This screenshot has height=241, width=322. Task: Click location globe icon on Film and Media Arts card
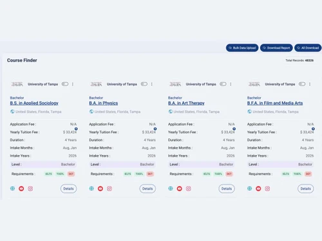click(x=249, y=112)
